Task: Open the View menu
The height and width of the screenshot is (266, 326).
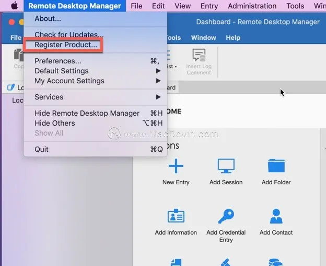Action: coord(182,6)
